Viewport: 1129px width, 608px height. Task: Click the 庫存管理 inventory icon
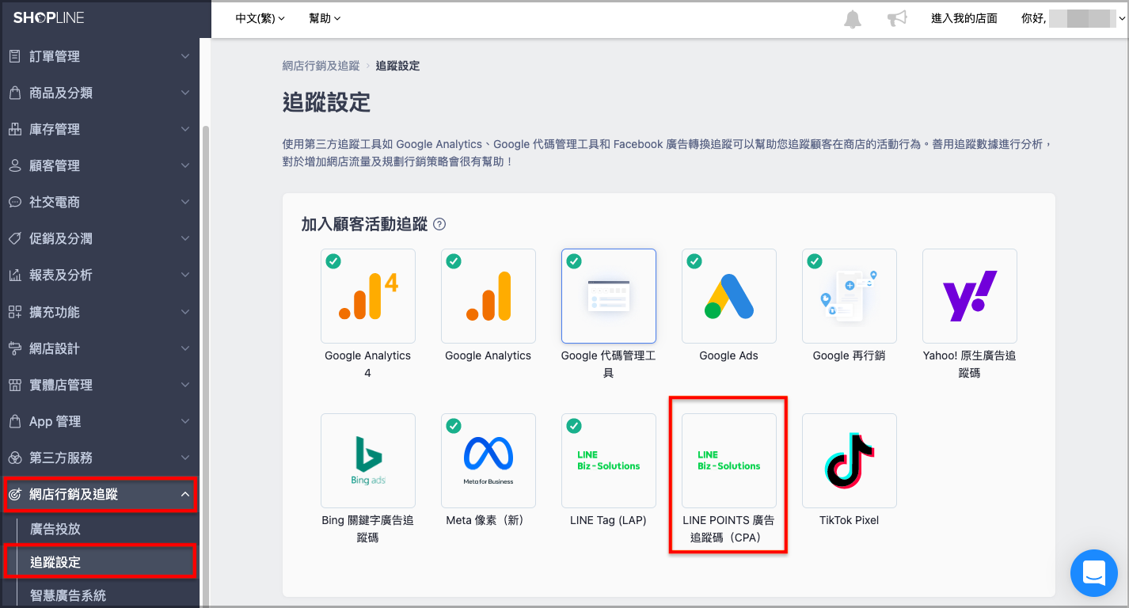tap(14, 129)
